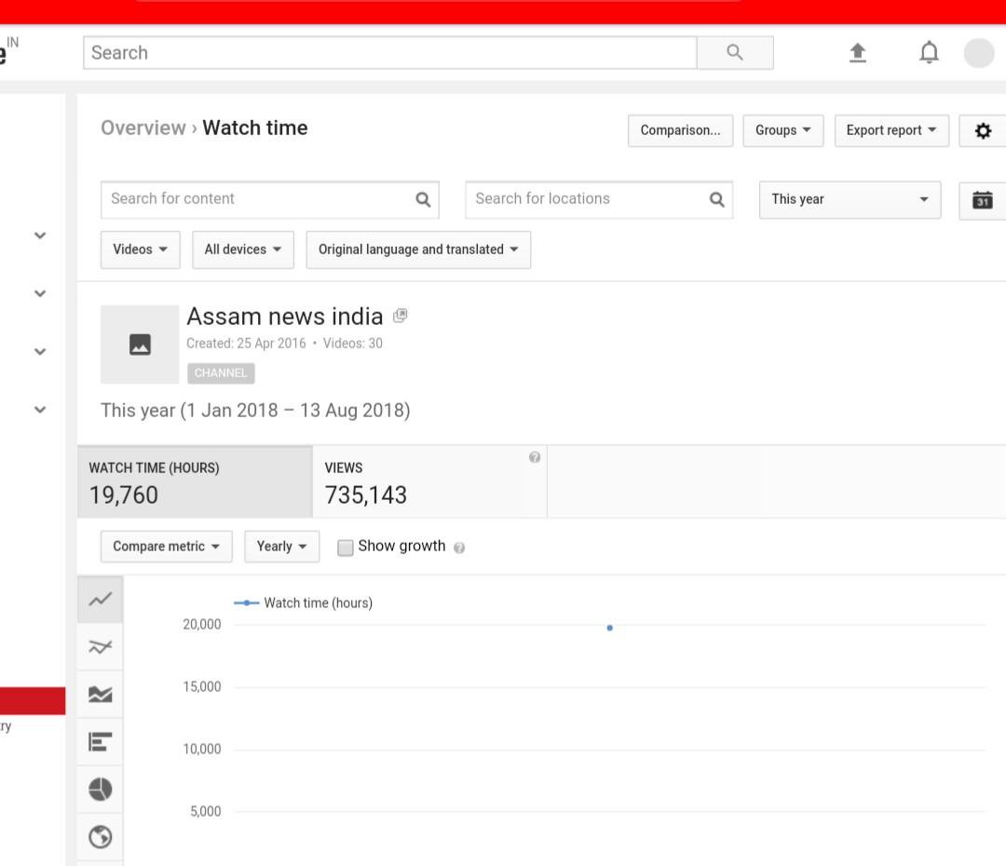1006x866 pixels.
Task: Expand the third sidebar chevron section
Action: [40, 352]
